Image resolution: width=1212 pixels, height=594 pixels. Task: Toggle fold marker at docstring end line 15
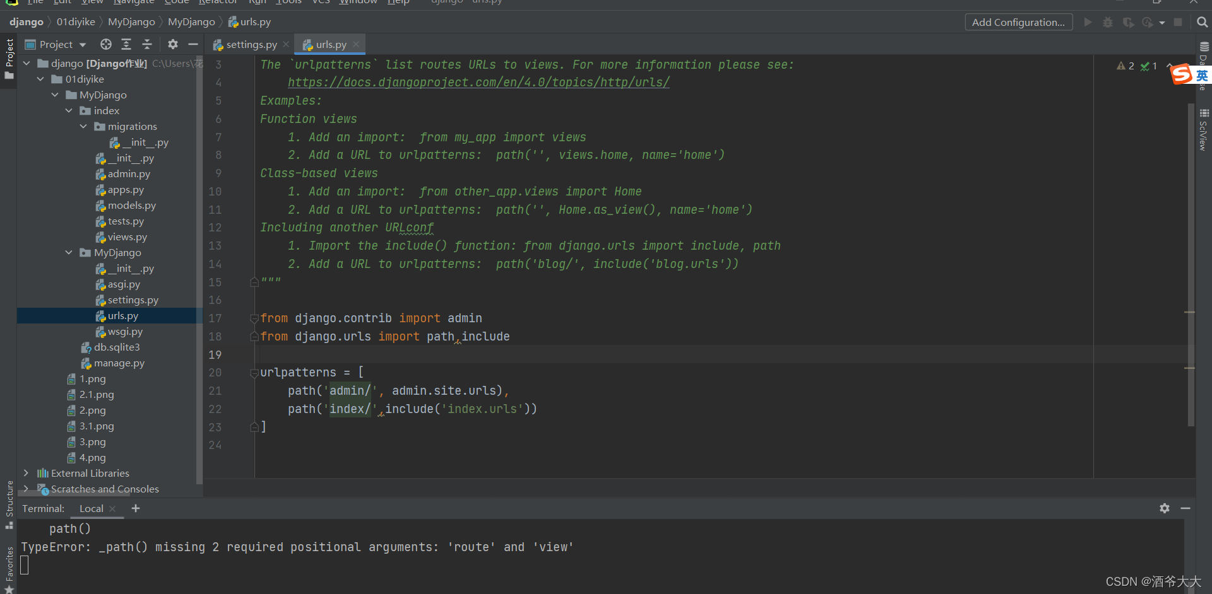coord(254,282)
